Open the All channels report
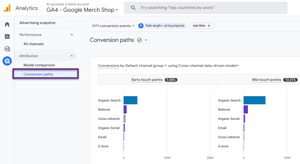The height and width of the screenshot is (164, 300). pos(33,44)
